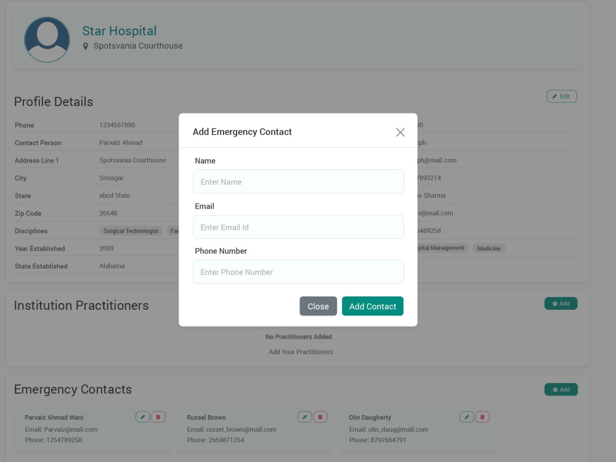Dismiss dialog with the Close button
Viewport: 616px width, 462px height.
pyautogui.click(x=318, y=306)
